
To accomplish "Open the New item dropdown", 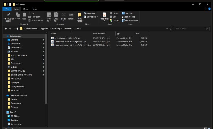I will pyautogui.click(x=91, y=13).
